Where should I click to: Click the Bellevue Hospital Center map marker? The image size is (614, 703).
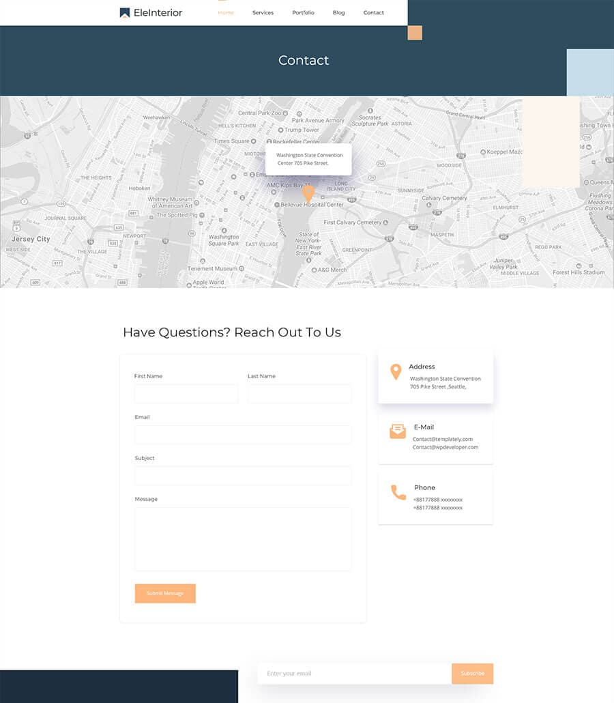[276, 205]
